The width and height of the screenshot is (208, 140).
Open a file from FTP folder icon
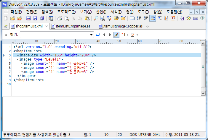click(x=20, y=18)
